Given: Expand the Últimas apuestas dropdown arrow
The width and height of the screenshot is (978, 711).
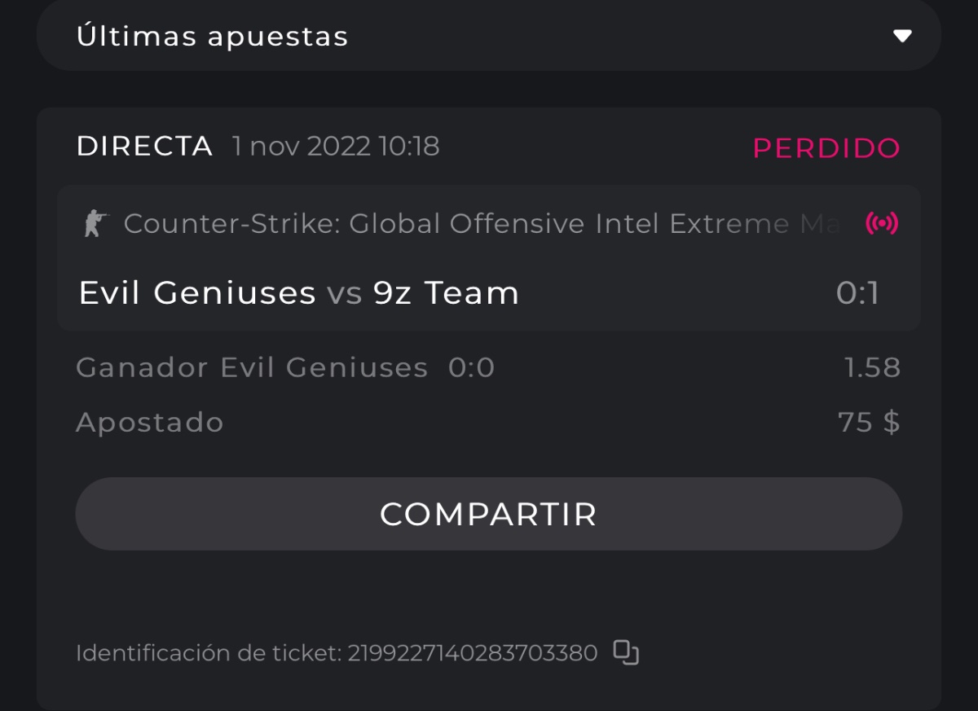Looking at the screenshot, I should tap(901, 36).
